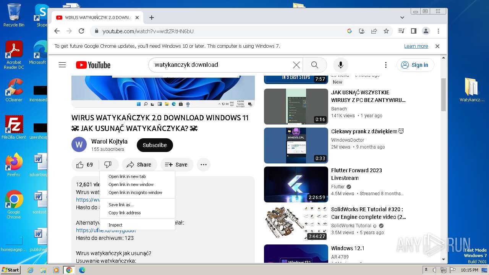Show hidden system tray icons
The image size is (489, 275).
(426, 270)
